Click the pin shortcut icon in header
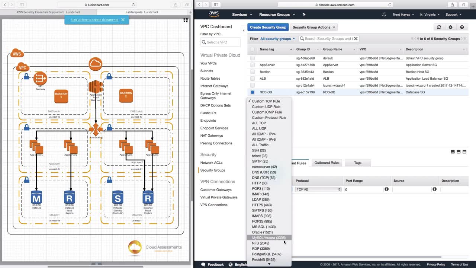Image resolution: width=476 pixels, height=268 pixels. coord(304,15)
